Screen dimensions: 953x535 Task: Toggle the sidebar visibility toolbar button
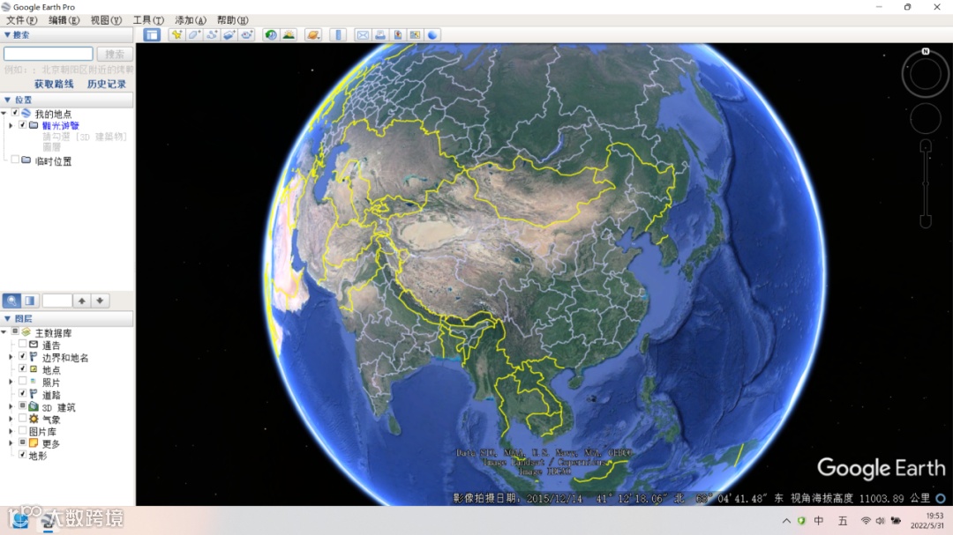coord(152,35)
